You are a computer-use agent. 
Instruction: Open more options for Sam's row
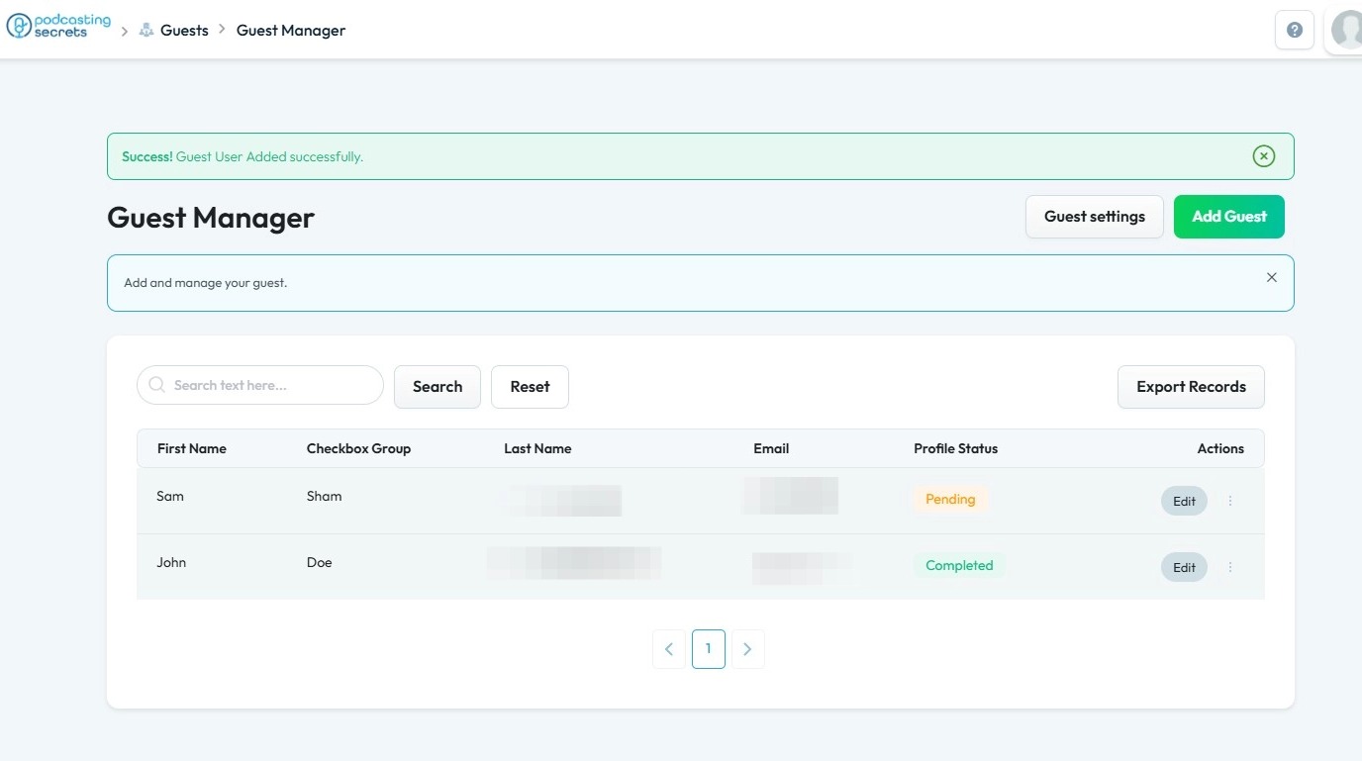pyautogui.click(x=1230, y=501)
